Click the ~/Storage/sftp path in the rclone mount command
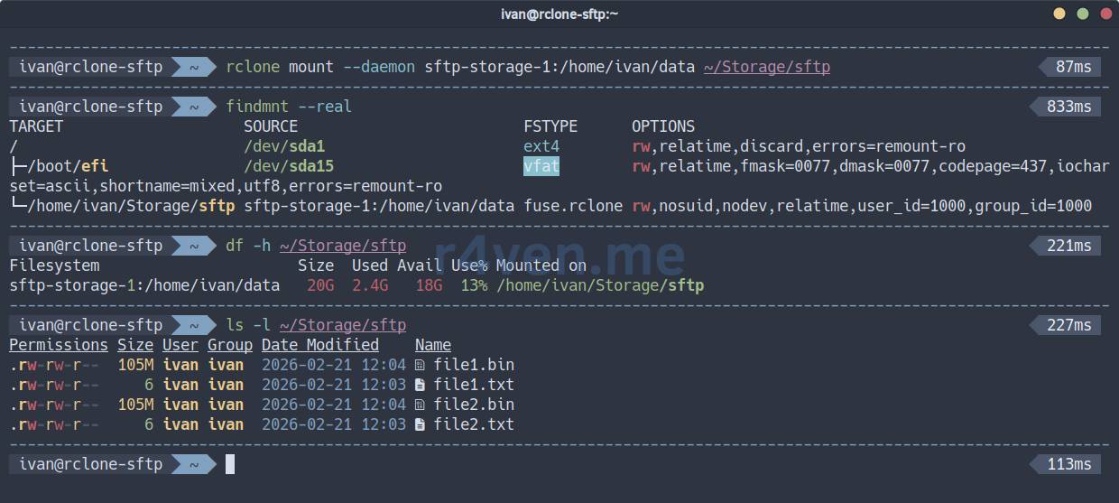1119x503 pixels. pos(766,67)
